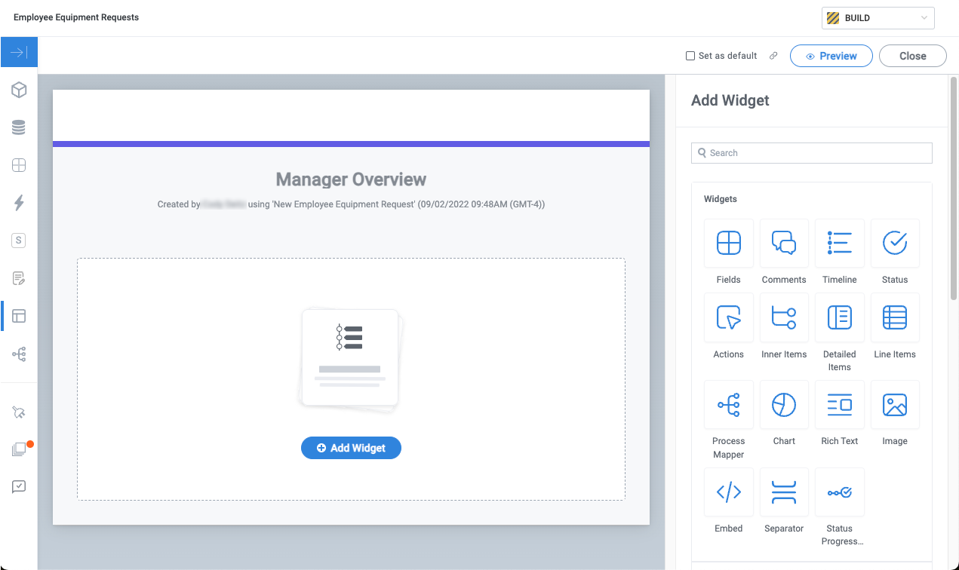Click the Rich Text widget

839,405
